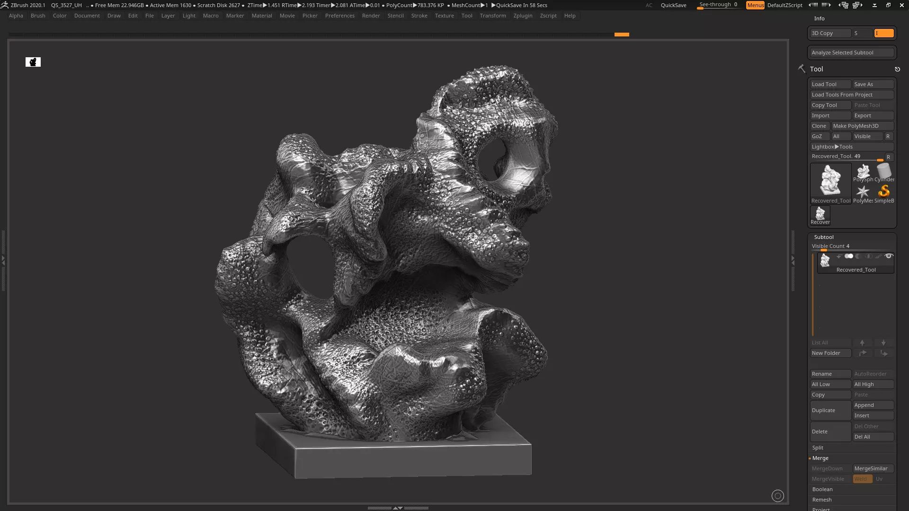This screenshot has height=511, width=909.
Task: Collapse the Tool palette title
Action: coord(816,69)
